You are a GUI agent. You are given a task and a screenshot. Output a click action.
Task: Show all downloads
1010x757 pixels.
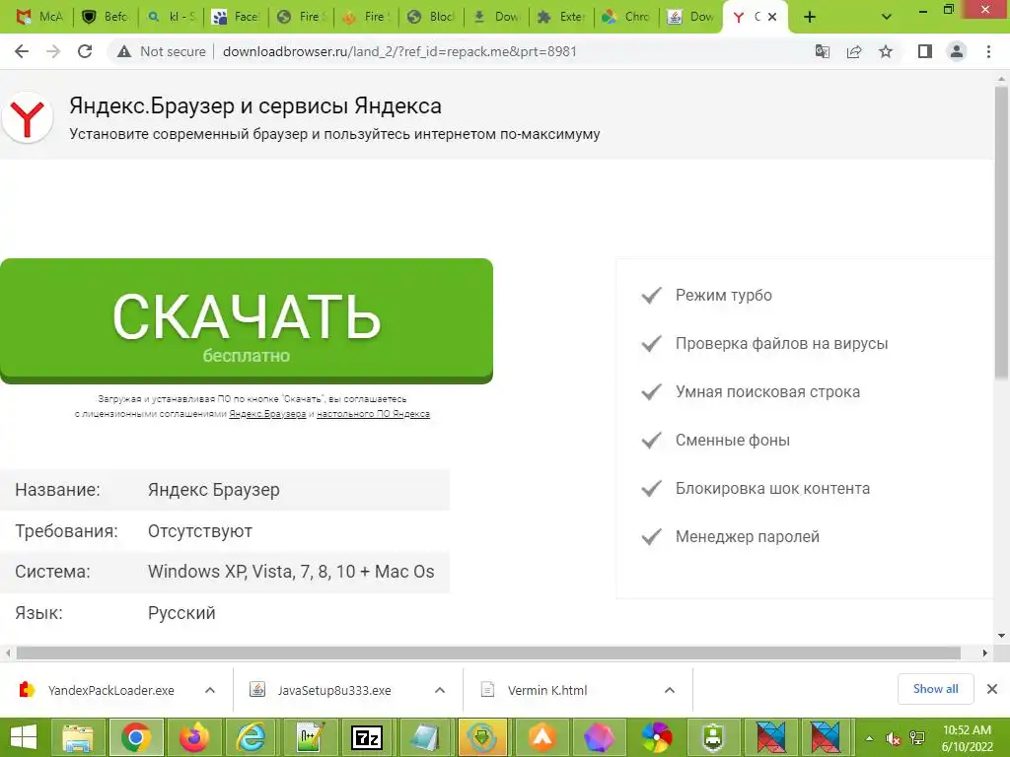click(x=935, y=689)
